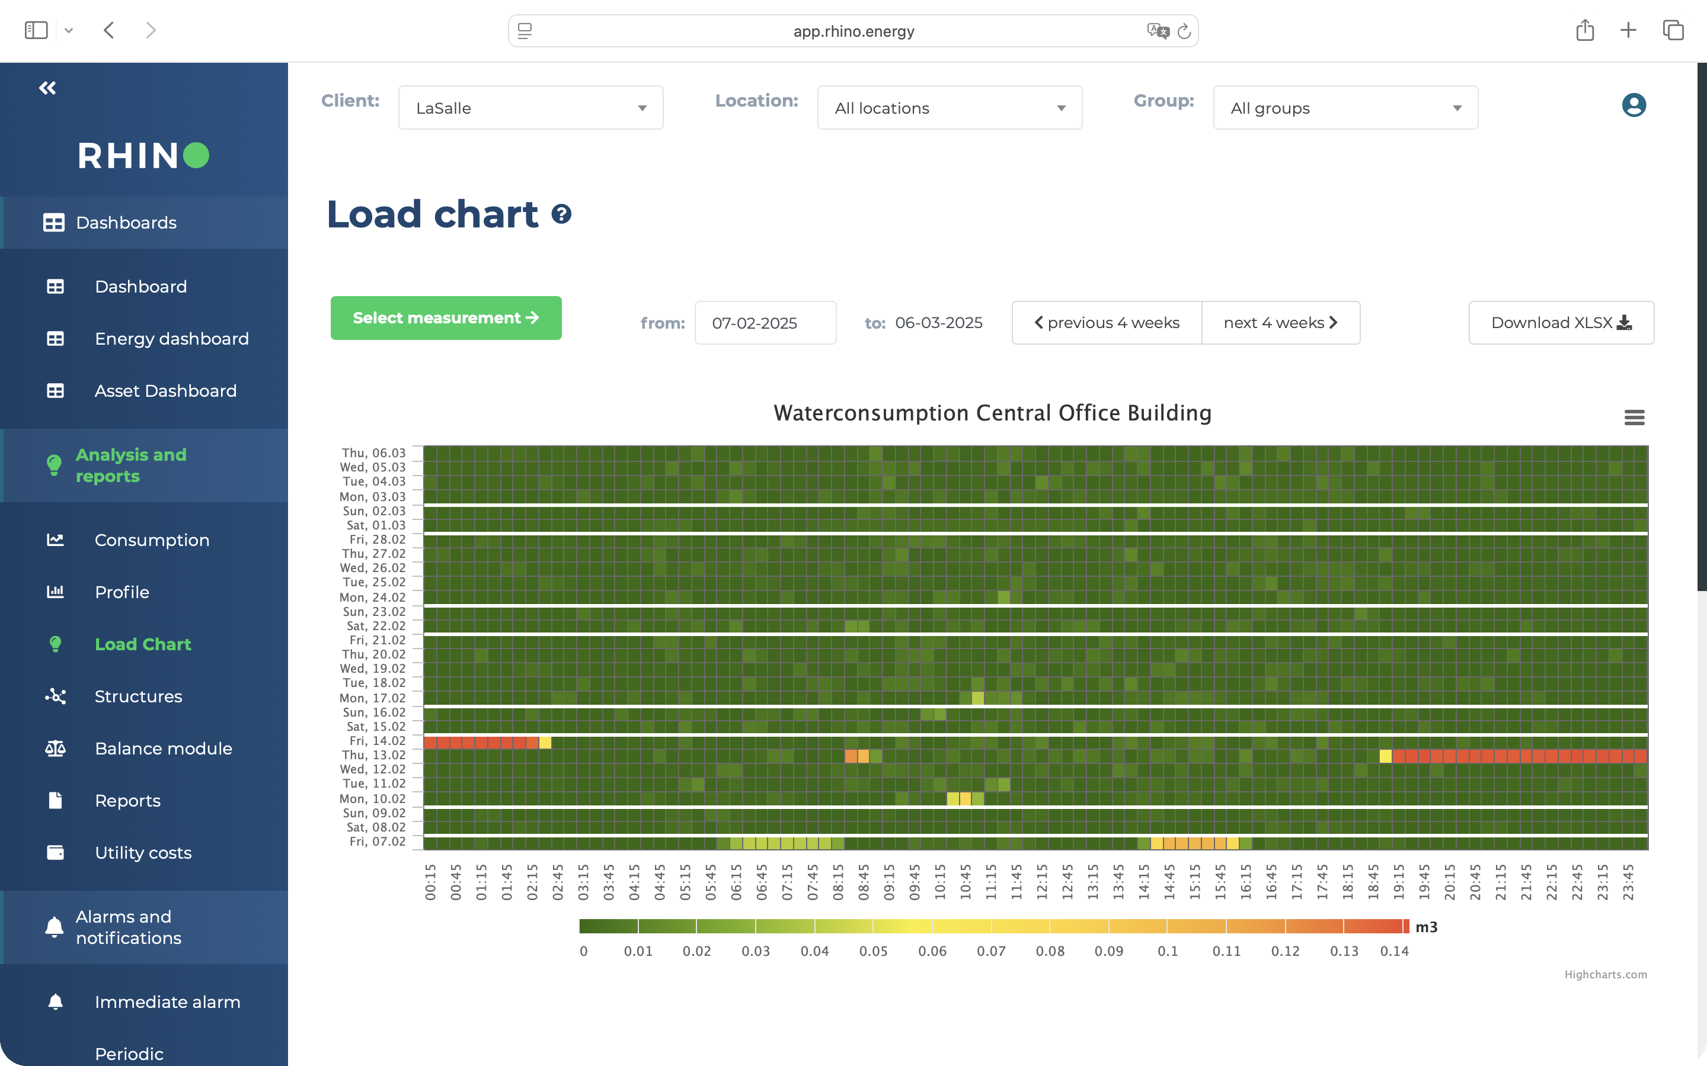Click Consumption line chart icon
The image size is (1707, 1066).
pyautogui.click(x=55, y=540)
